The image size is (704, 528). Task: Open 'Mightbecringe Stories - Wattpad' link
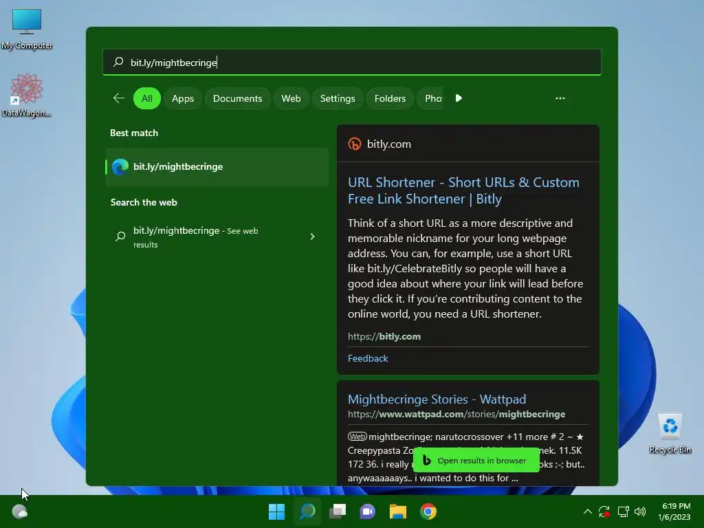(x=437, y=399)
